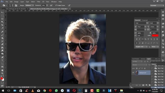Click the zoom percentage field in the status bar
Viewport: 165px width, 93px height.
pos(8,87)
